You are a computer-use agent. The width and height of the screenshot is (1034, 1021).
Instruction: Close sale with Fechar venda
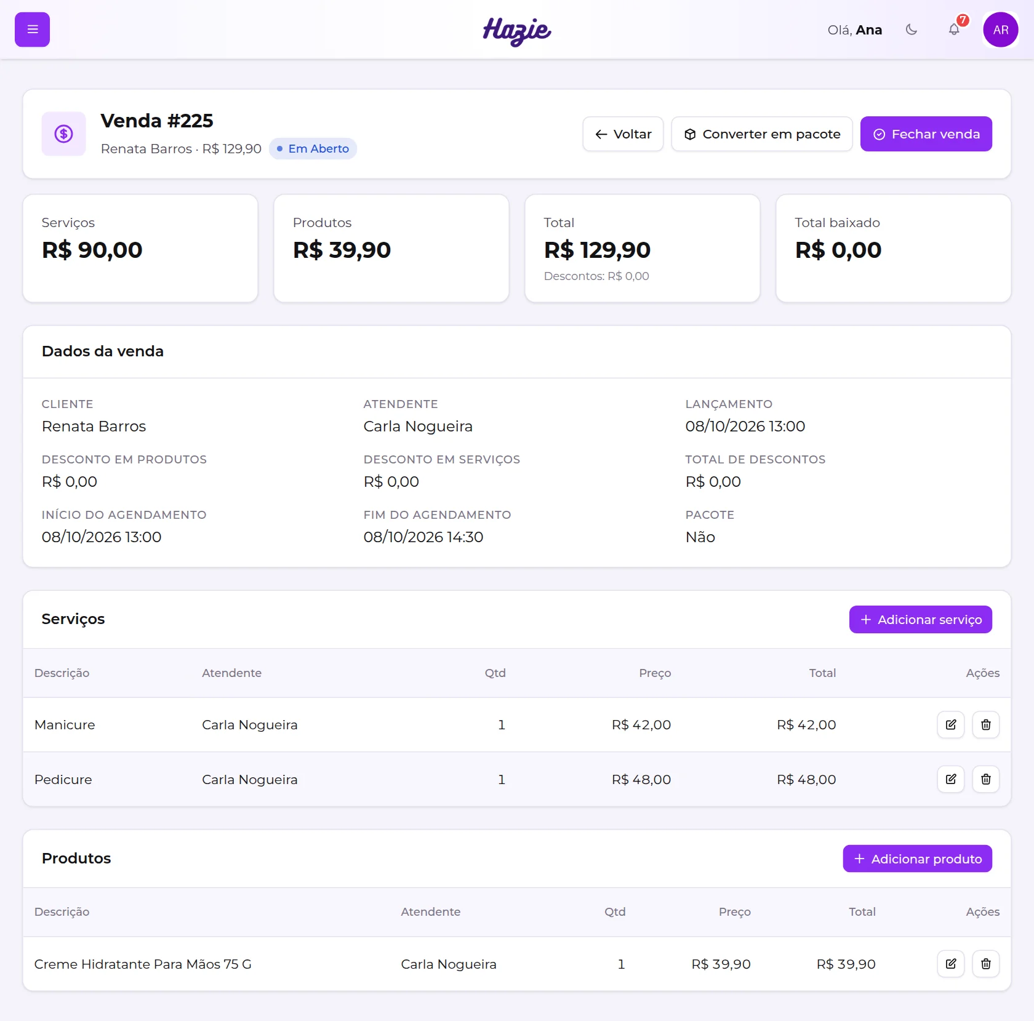point(926,134)
